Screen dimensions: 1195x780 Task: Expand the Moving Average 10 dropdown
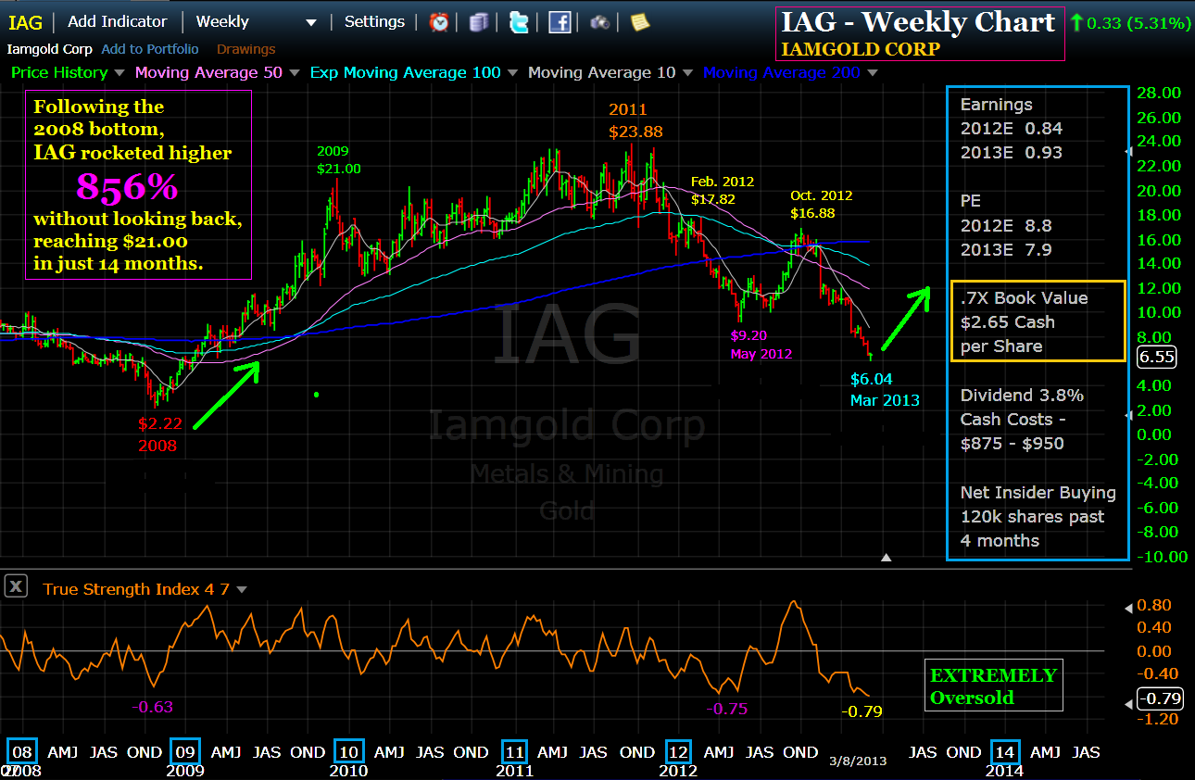click(686, 72)
